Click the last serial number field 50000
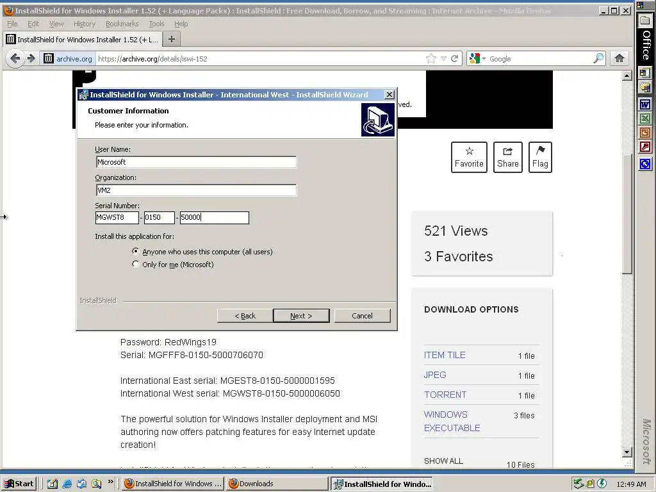The width and height of the screenshot is (656, 492). click(214, 218)
